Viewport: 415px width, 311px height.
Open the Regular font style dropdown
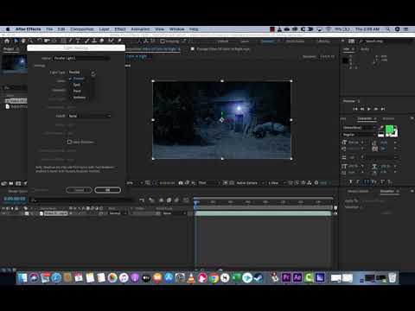359,135
